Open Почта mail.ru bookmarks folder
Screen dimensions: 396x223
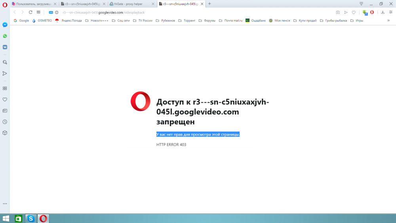[x=230, y=21]
